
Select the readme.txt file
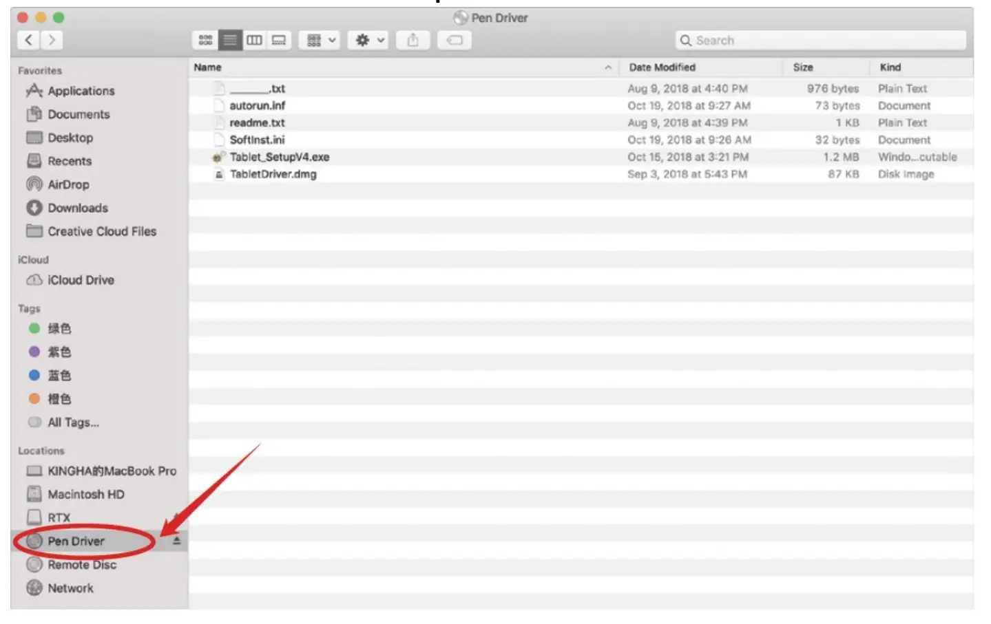point(257,122)
